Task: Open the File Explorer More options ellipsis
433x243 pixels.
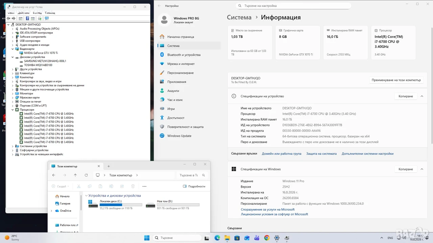Action: [x=144, y=186]
